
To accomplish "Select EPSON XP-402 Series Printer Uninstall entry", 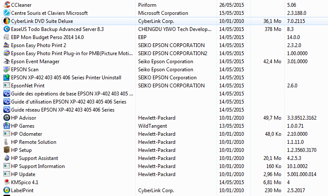I will [x=66, y=78].
